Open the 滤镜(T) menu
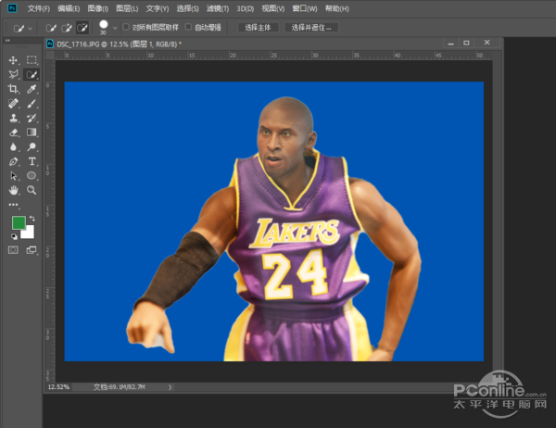Viewport: 556px width, 428px height. click(218, 8)
